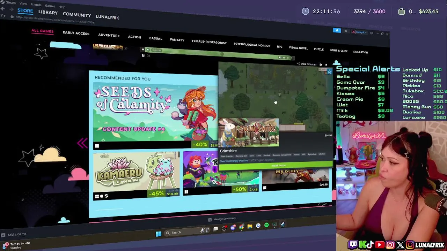Screen dimensions: 447x251
Task: Go back with the Steam back arrow
Action: [x=3, y=9]
